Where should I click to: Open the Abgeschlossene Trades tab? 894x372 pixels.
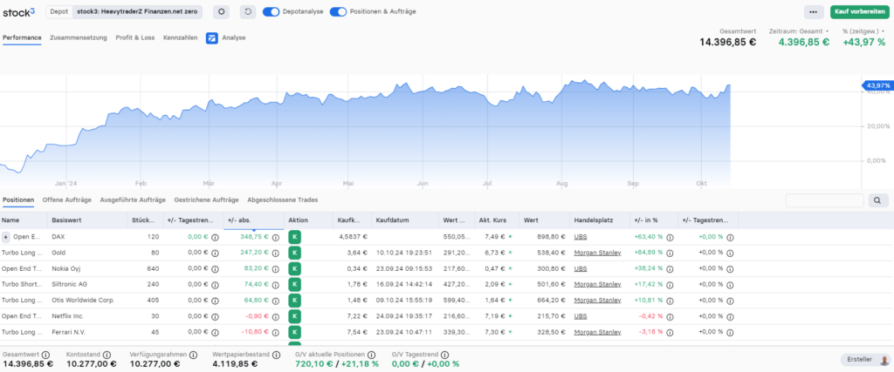coord(282,200)
